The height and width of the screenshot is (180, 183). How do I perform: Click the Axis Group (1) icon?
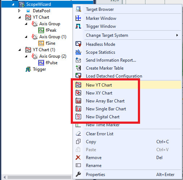(x=35, y=37)
